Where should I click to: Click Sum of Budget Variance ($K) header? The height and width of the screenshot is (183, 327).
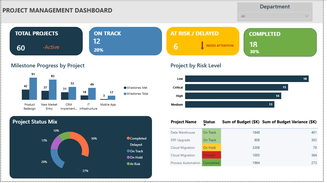(289, 122)
